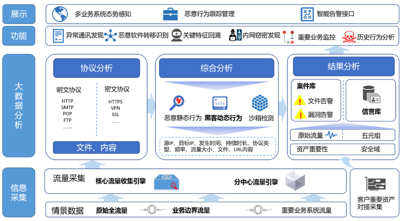Click the 综合分析 header
406x221 pixels.
[x=216, y=68]
